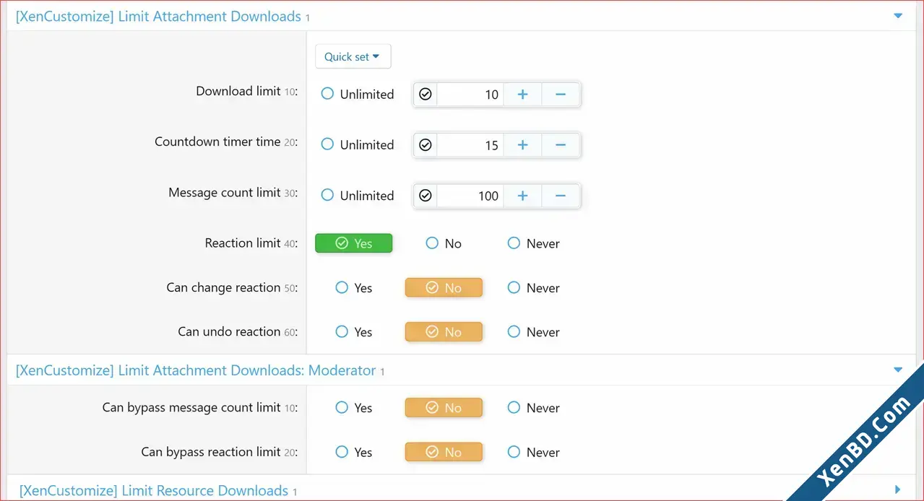This screenshot has width=924, height=501.
Task: Increase Countdown timer time with plus button
Action: click(522, 145)
